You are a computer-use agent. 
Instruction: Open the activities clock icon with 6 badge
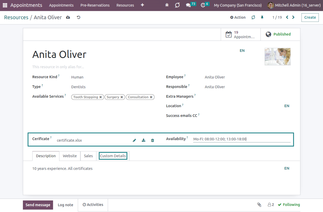point(203,5)
